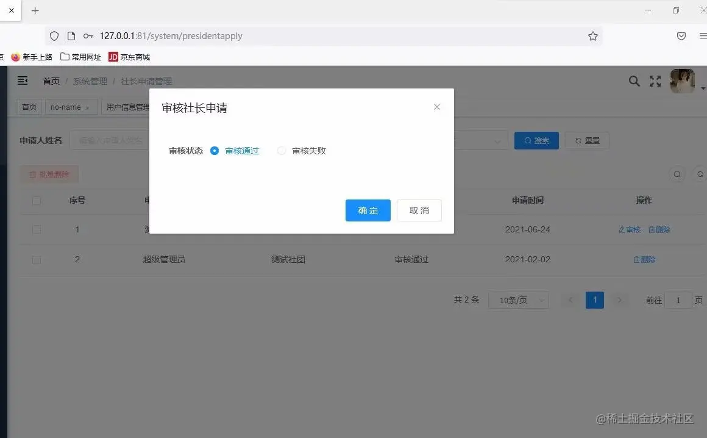Click the 2021-02-02 date cell

point(528,259)
